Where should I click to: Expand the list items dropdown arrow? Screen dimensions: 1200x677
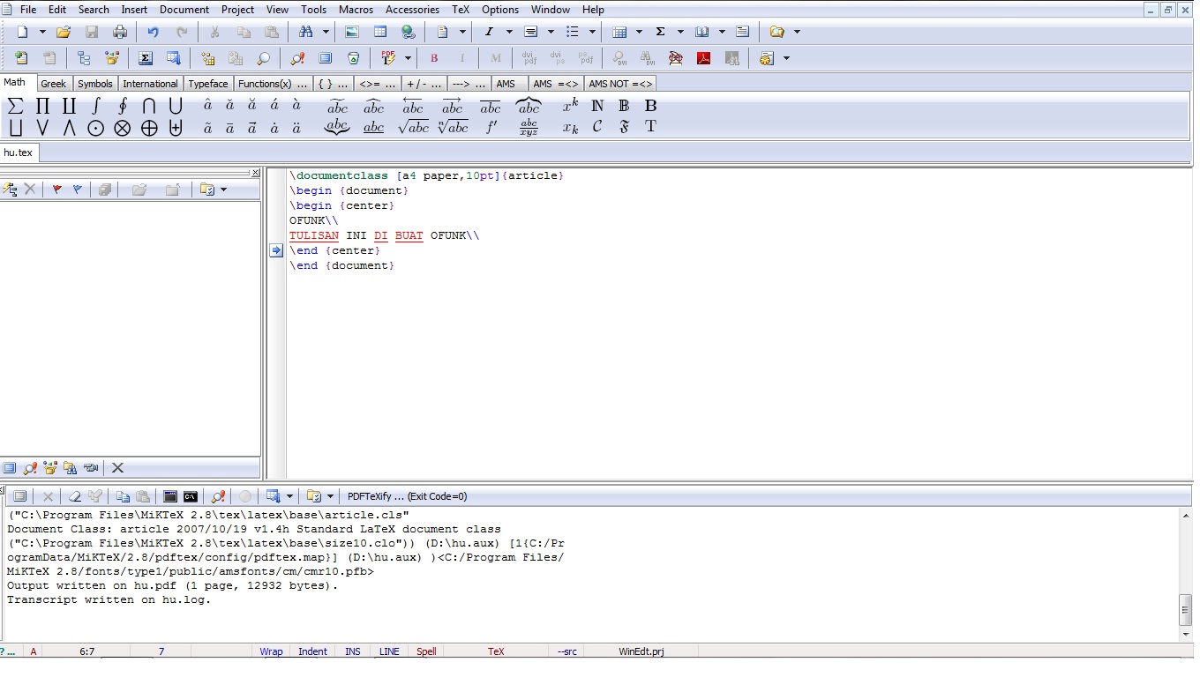[x=592, y=33]
